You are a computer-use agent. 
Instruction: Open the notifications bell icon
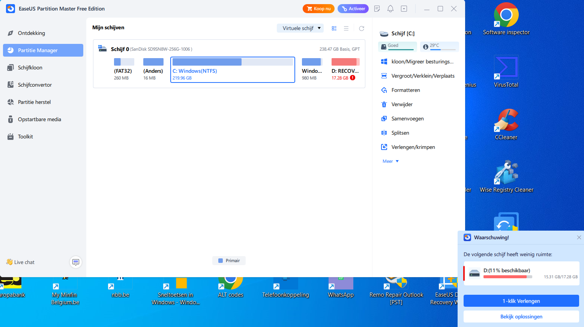[x=390, y=9]
